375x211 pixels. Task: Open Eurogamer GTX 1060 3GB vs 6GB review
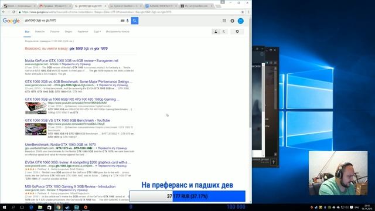71,61
